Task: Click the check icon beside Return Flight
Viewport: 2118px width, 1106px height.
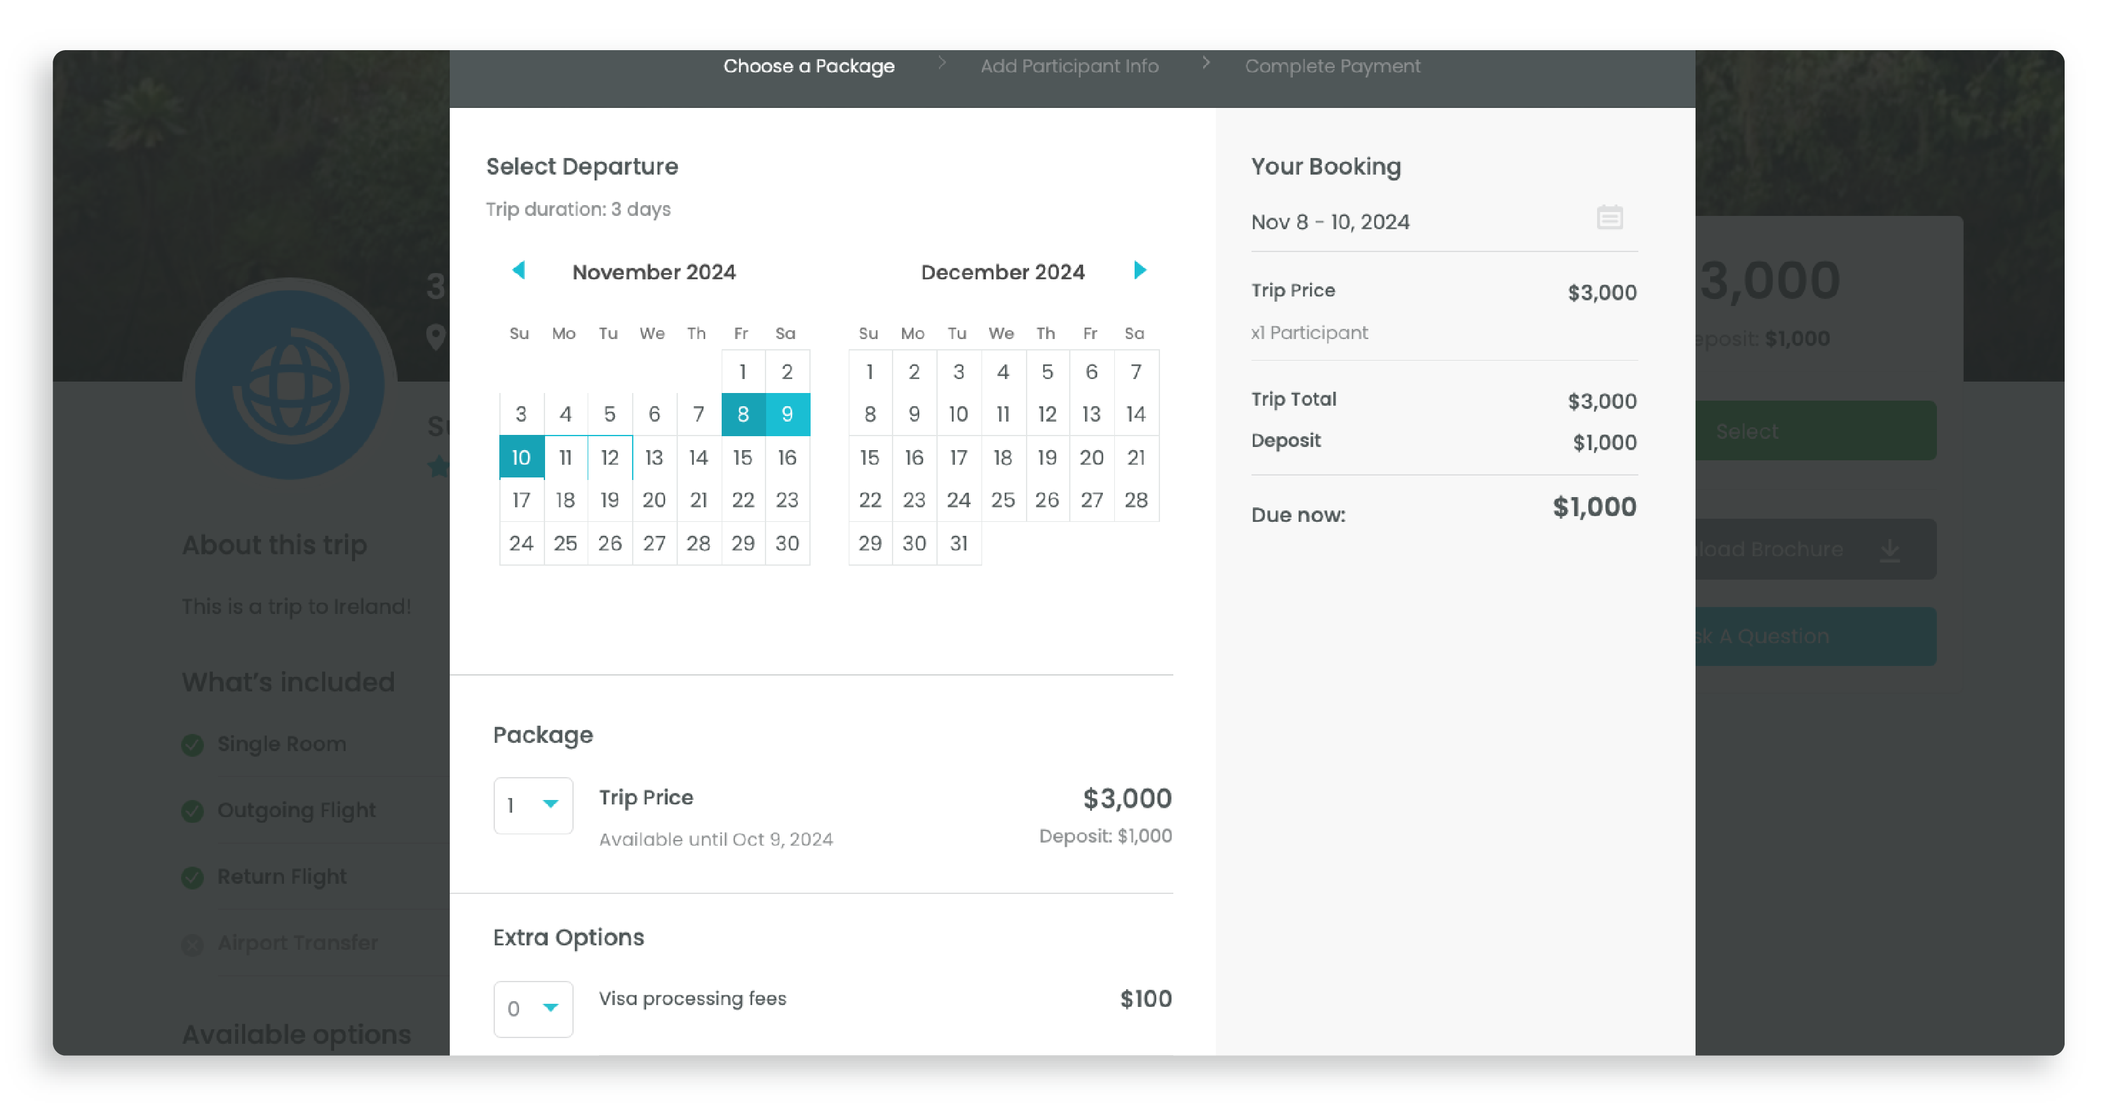Action: (x=192, y=877)
